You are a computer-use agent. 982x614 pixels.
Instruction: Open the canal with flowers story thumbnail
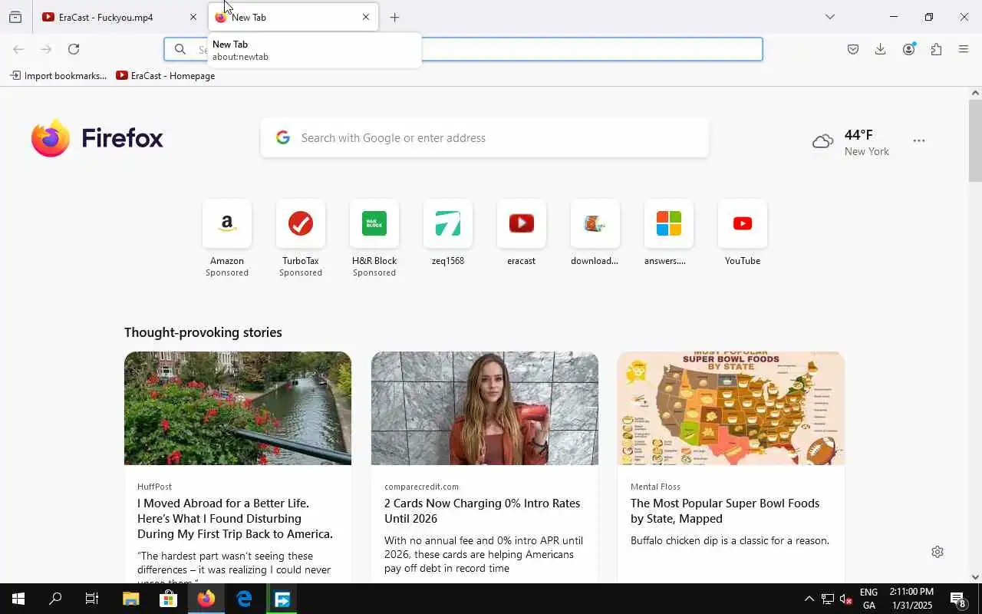pyautogui.click(x=238, y=408)
